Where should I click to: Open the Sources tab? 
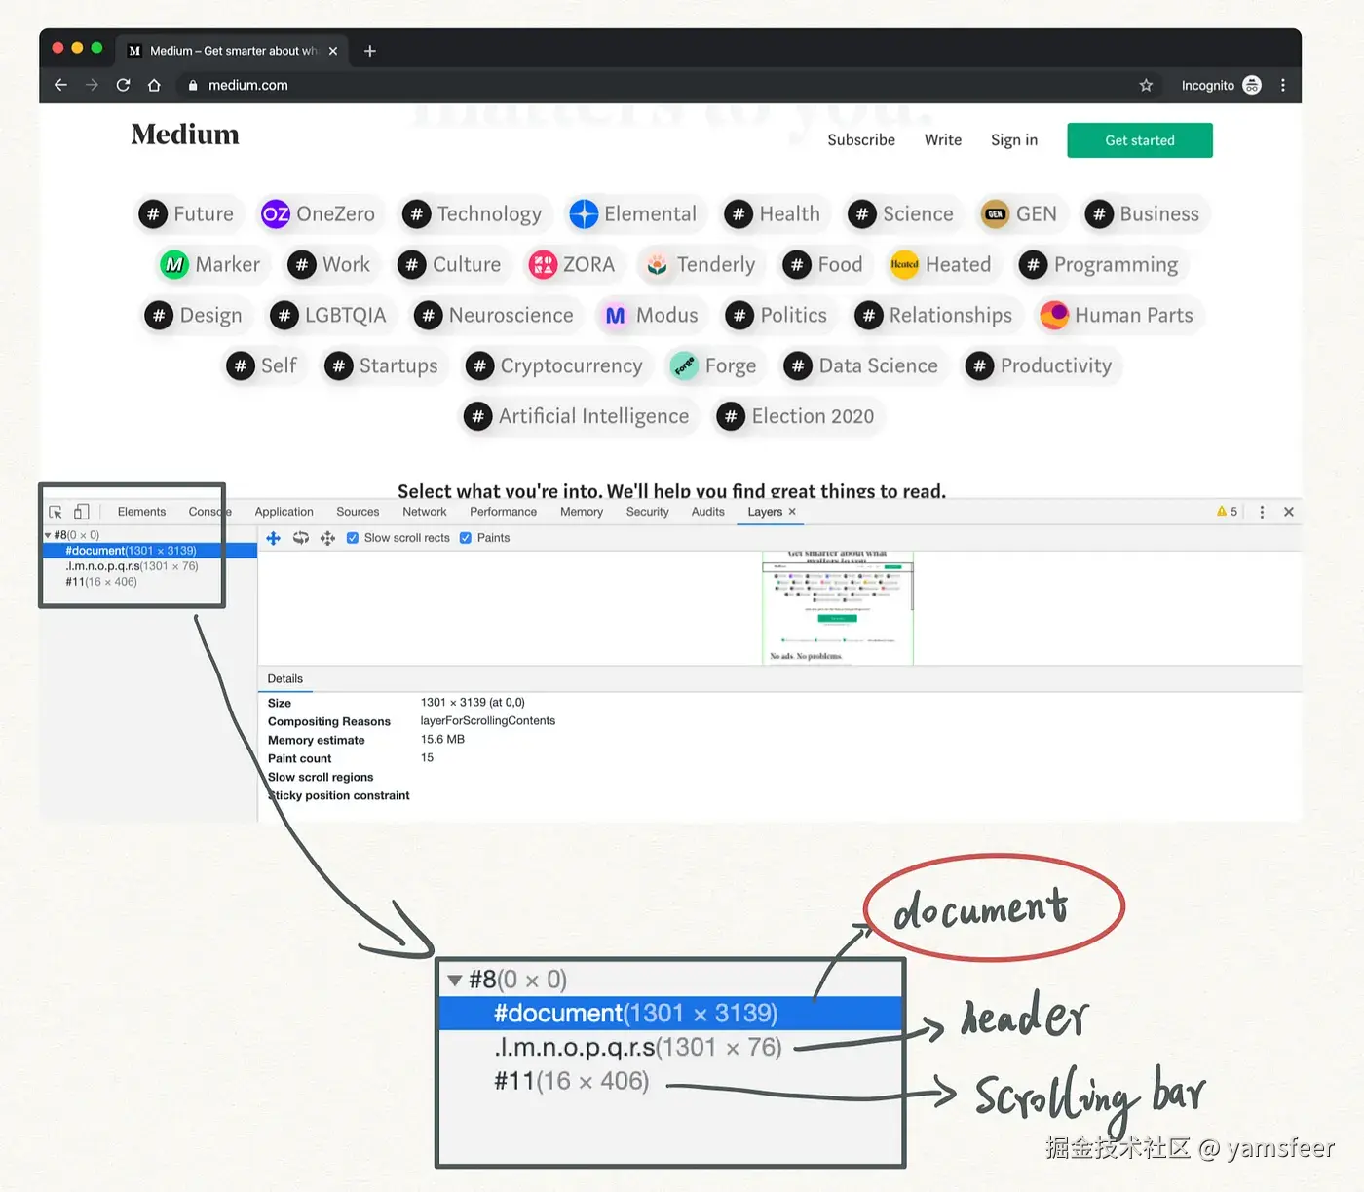(x=358, y=512)
